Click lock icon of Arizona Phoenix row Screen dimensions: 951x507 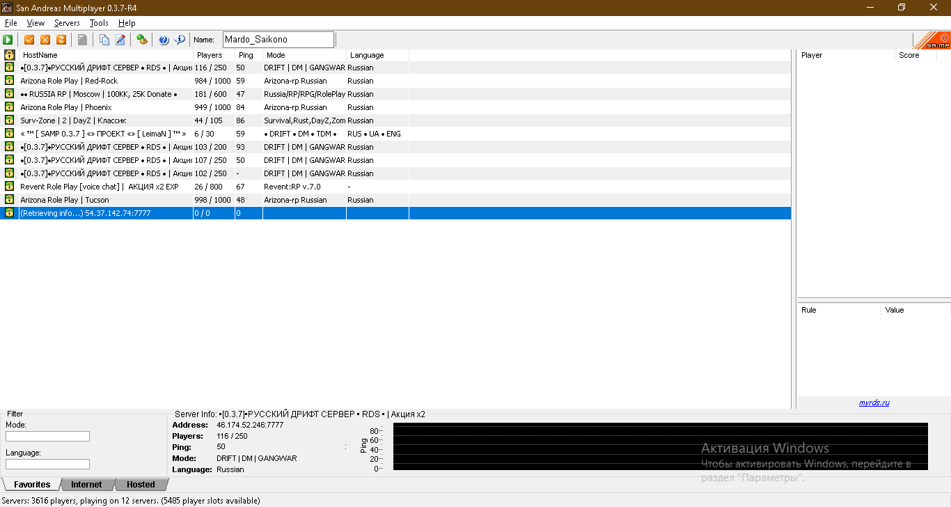point(10,107)
